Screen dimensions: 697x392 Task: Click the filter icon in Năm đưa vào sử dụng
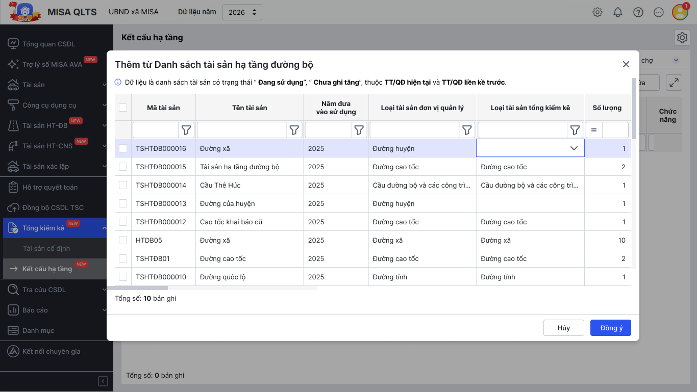click(359, 130)
